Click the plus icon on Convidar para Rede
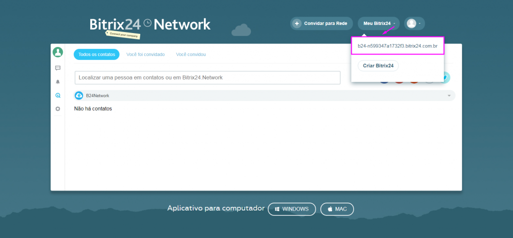This screenshot has width=513, height=238. pyautogui.click(x=297, y=23)
